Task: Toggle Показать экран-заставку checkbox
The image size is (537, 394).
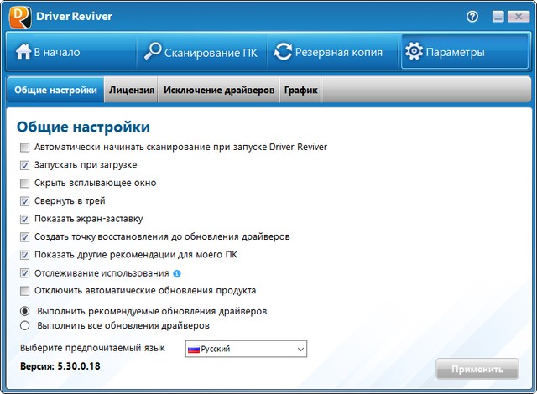Action: click(x=24, y=220)
